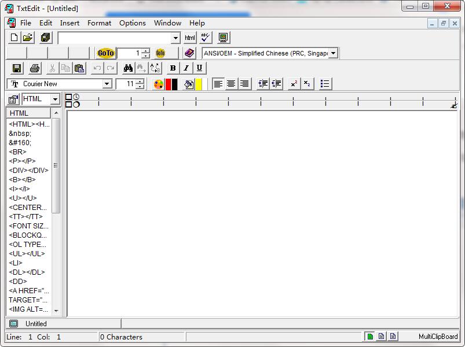Click the HTML list header button
This screenshot has width=465, height=347.
point(28,113)
